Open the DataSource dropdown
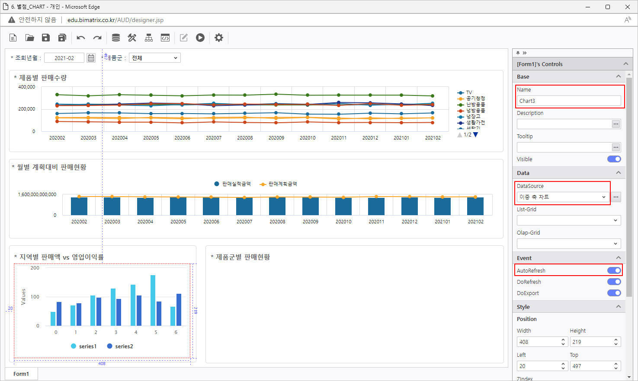This screenshot has width=638, height=381. tap(563, 197)
